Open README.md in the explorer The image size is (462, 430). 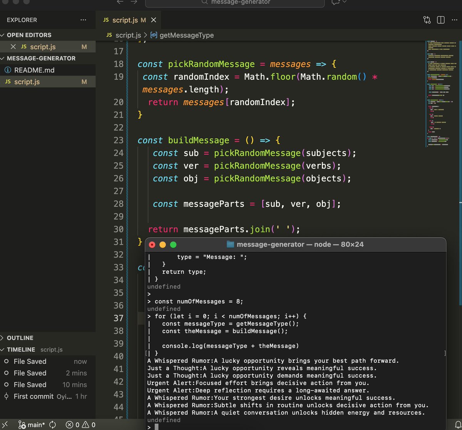tap(48, 70)
